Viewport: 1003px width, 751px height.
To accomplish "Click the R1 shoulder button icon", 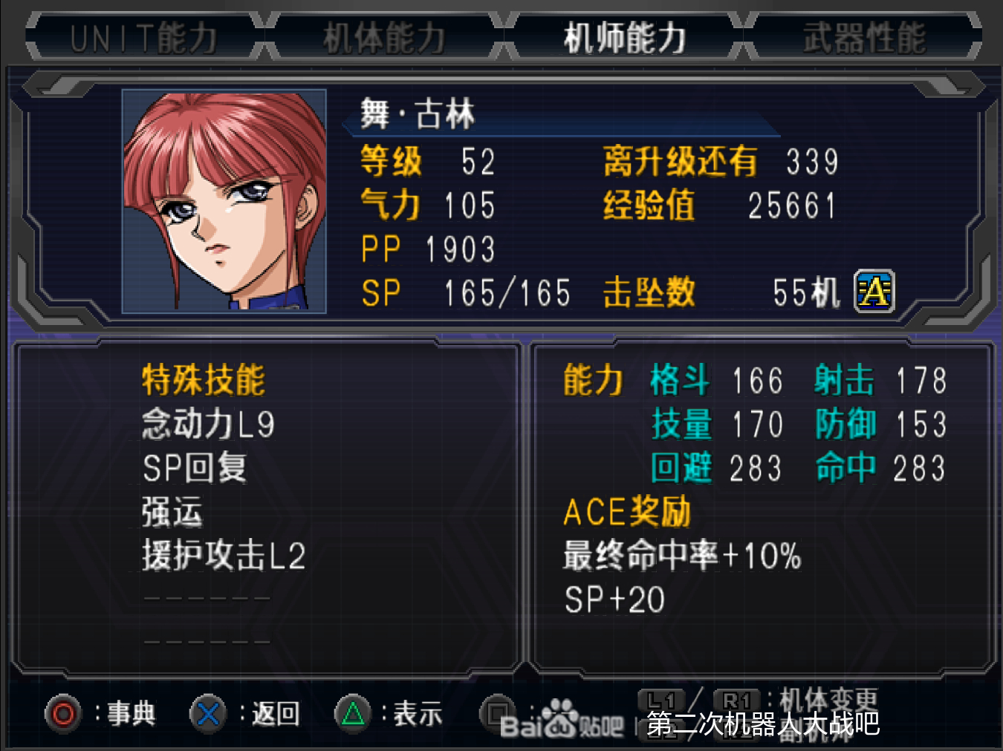I will coord(737,700).
